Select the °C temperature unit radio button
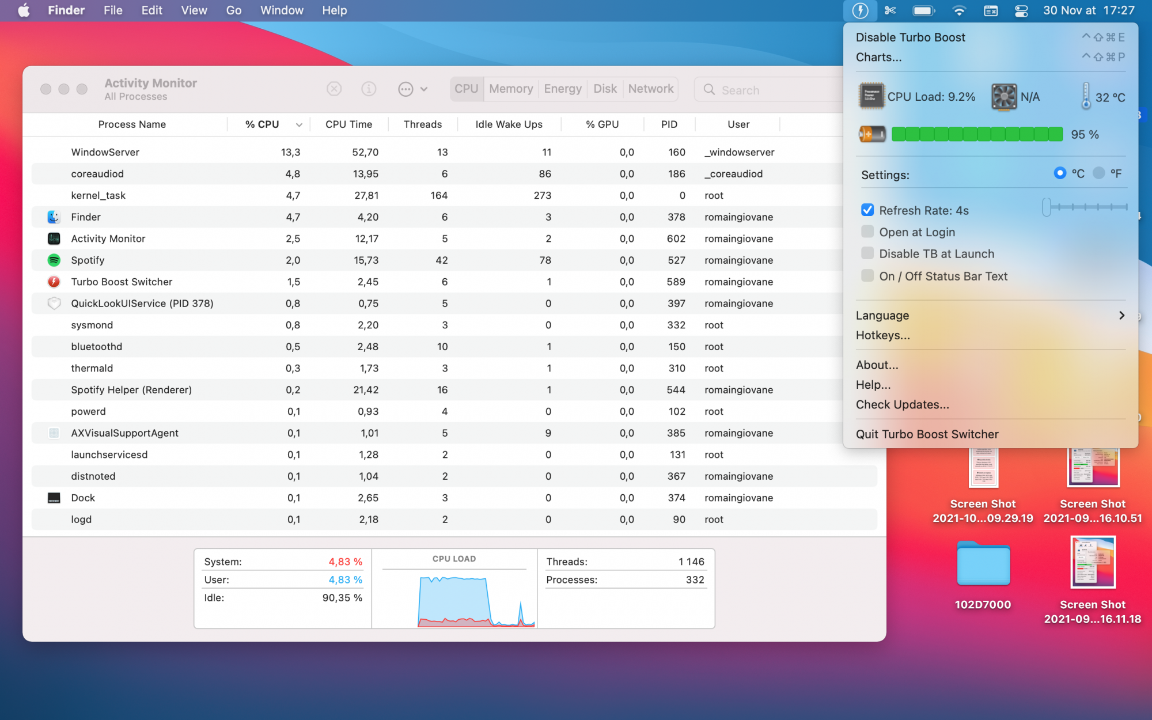Image resolution: width=1152 pixels, height=720 pixels. (x=1060, y=173)
